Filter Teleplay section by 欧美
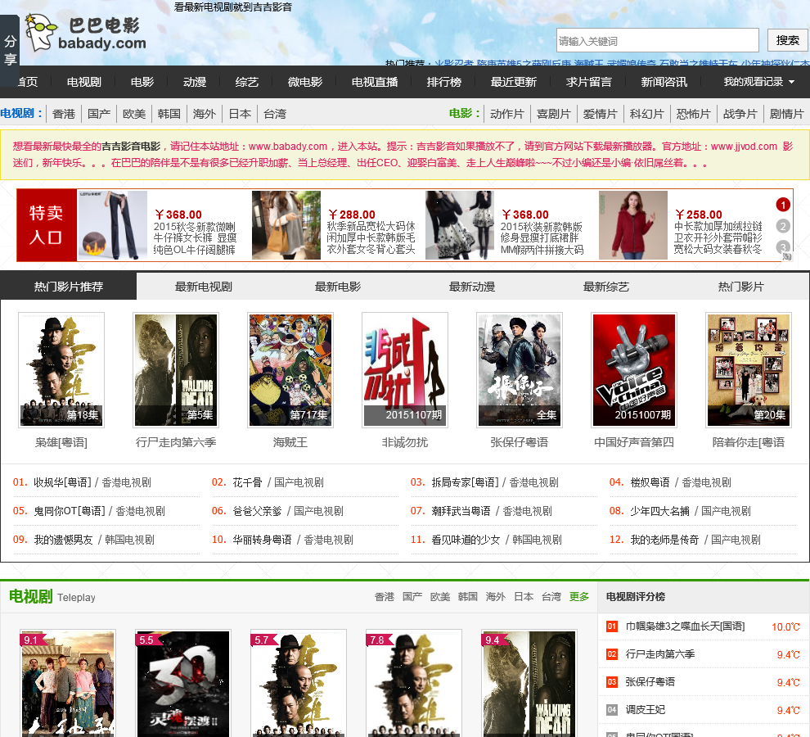 tap(440, 597)
